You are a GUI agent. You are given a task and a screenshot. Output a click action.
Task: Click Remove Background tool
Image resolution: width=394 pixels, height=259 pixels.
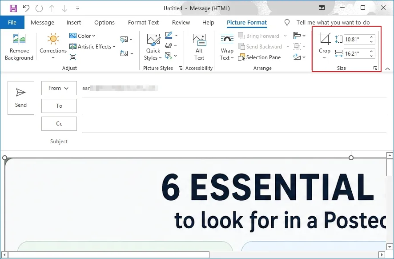click(x=19, y=47)
